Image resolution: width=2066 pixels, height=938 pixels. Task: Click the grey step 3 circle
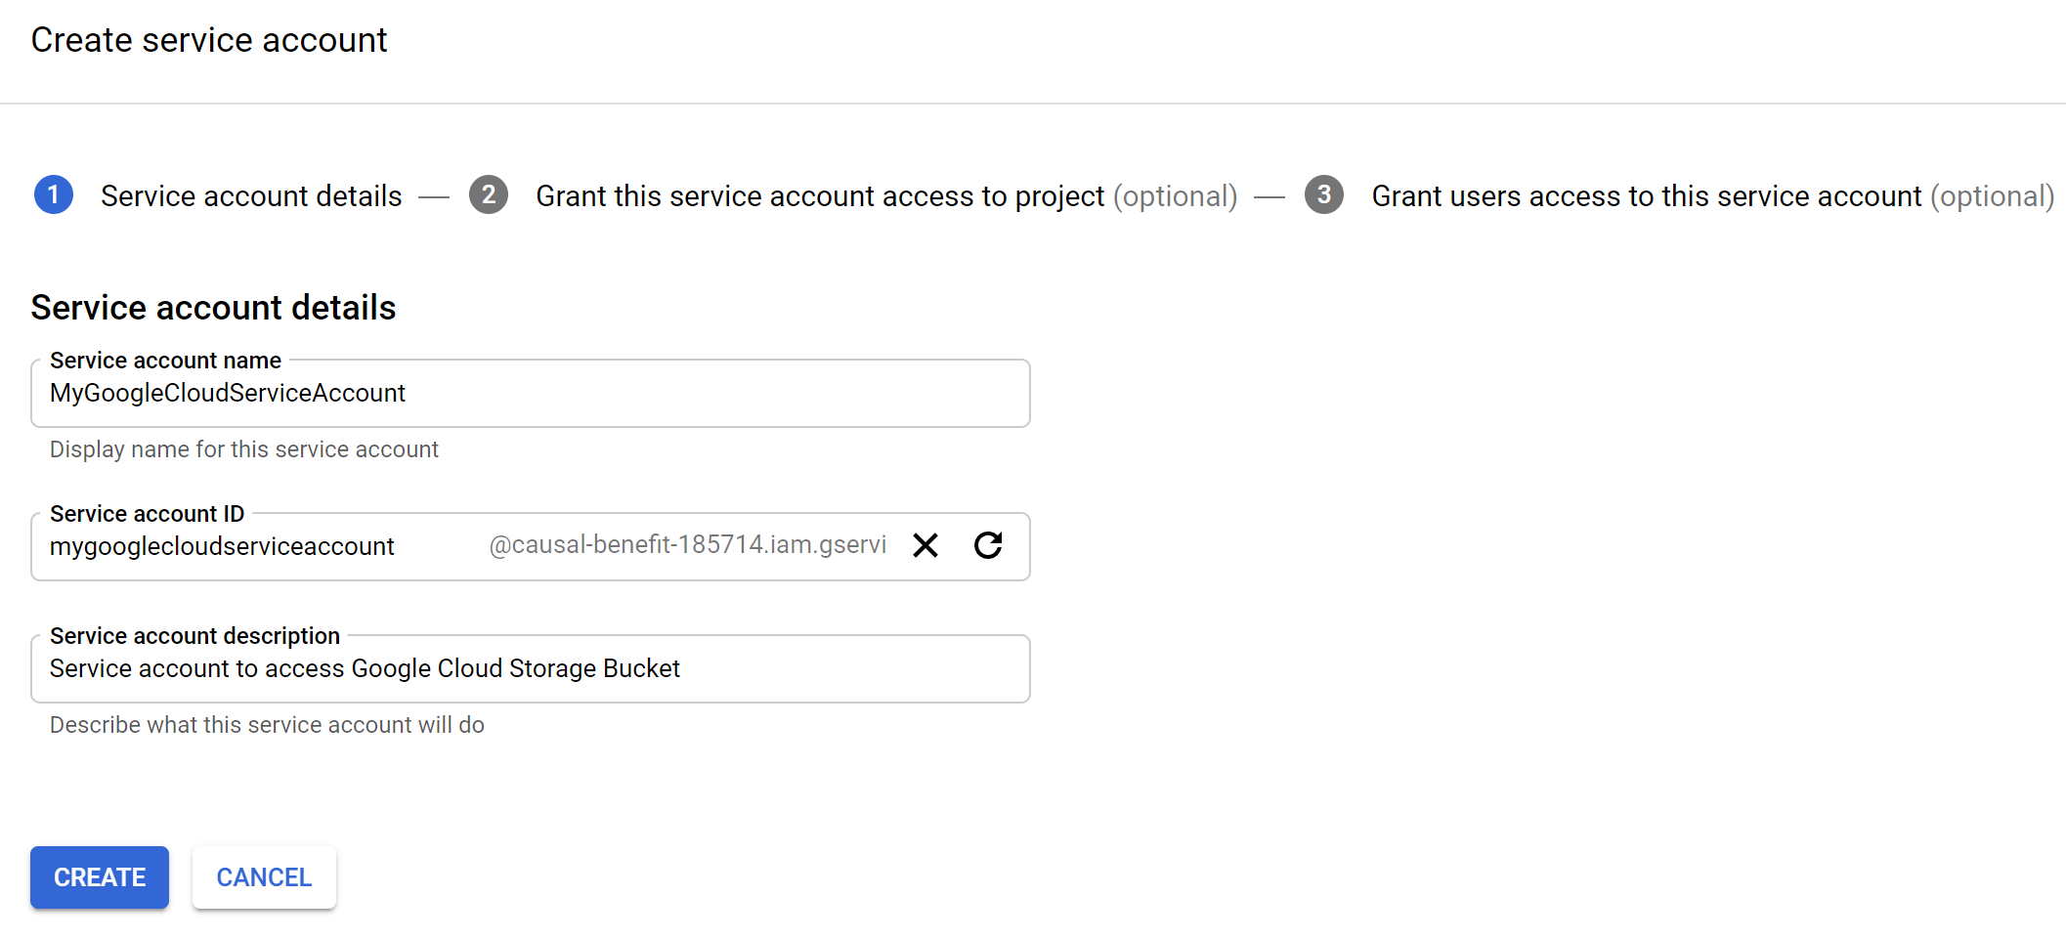1324,195
